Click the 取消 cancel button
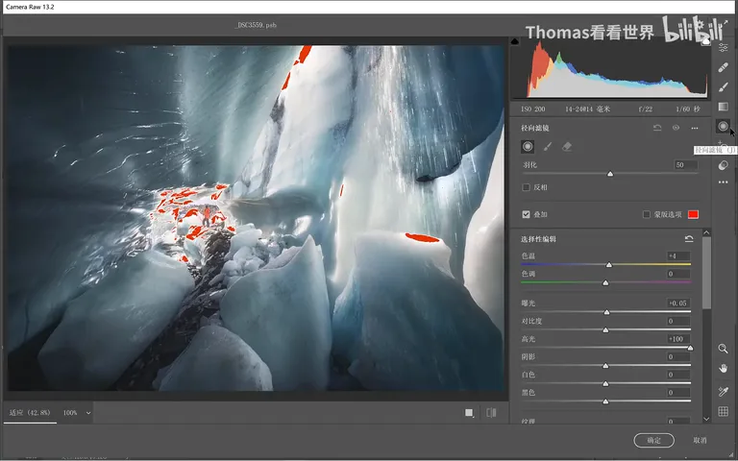Screen dimensions: 738x461 click(x=700, y=440)
